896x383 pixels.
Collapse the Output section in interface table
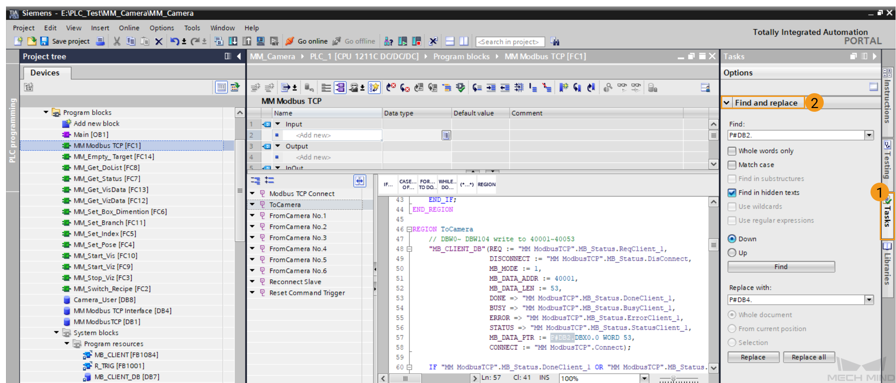[278, 146]
